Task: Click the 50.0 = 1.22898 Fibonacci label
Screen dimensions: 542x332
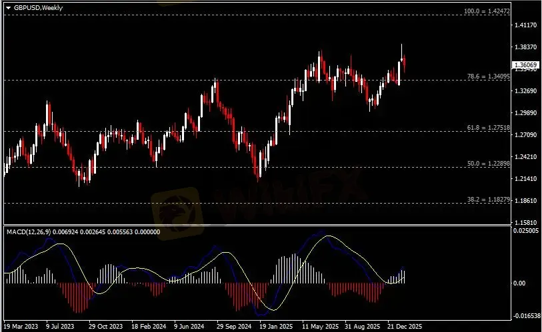Action: (489, 163)
